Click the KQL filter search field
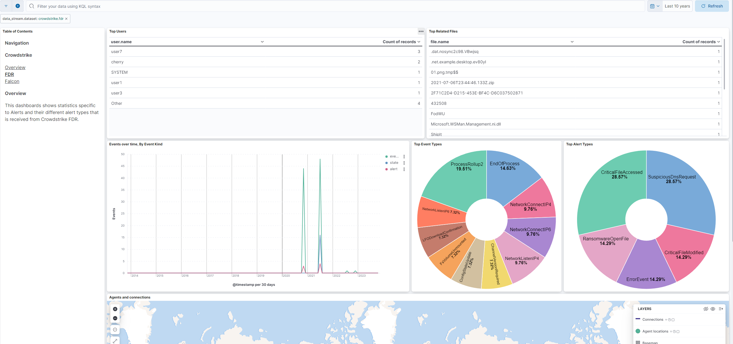Screen dimensions: 733x344 pos(173,6)
